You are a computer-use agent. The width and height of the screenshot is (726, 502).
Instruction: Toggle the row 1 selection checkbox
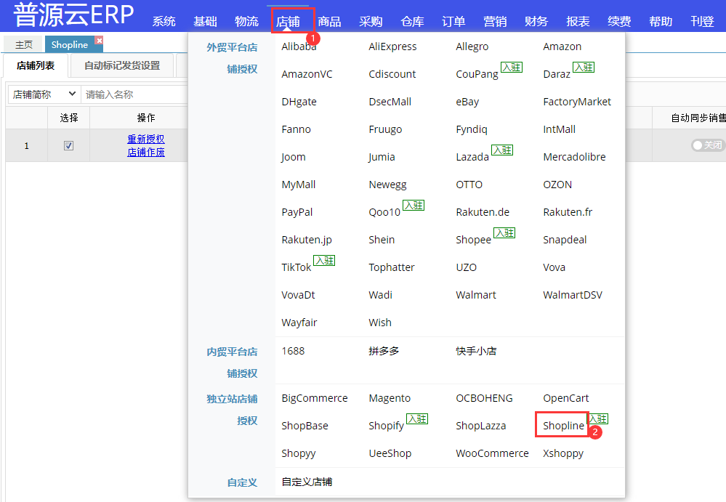(68, 146)
